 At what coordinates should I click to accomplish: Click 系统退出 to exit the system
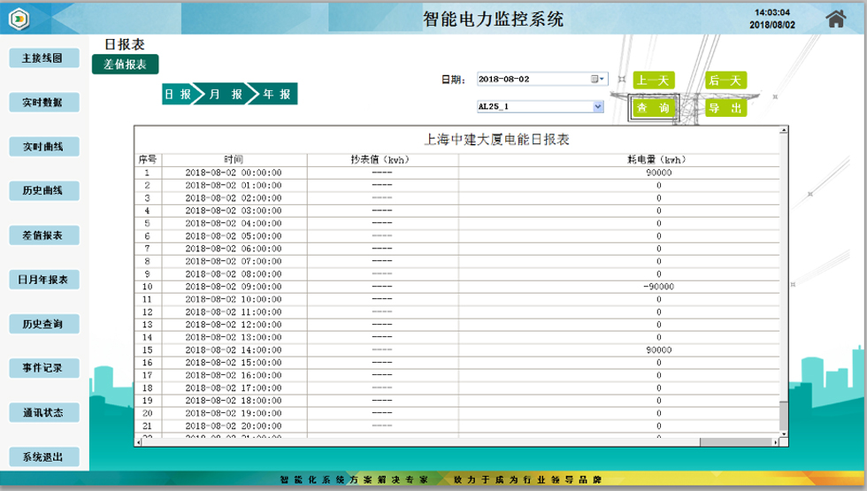[x=43, y=456]
